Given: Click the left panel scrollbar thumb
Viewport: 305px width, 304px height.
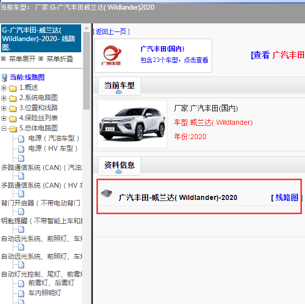Looking at the screenshot, I should 87,71.
